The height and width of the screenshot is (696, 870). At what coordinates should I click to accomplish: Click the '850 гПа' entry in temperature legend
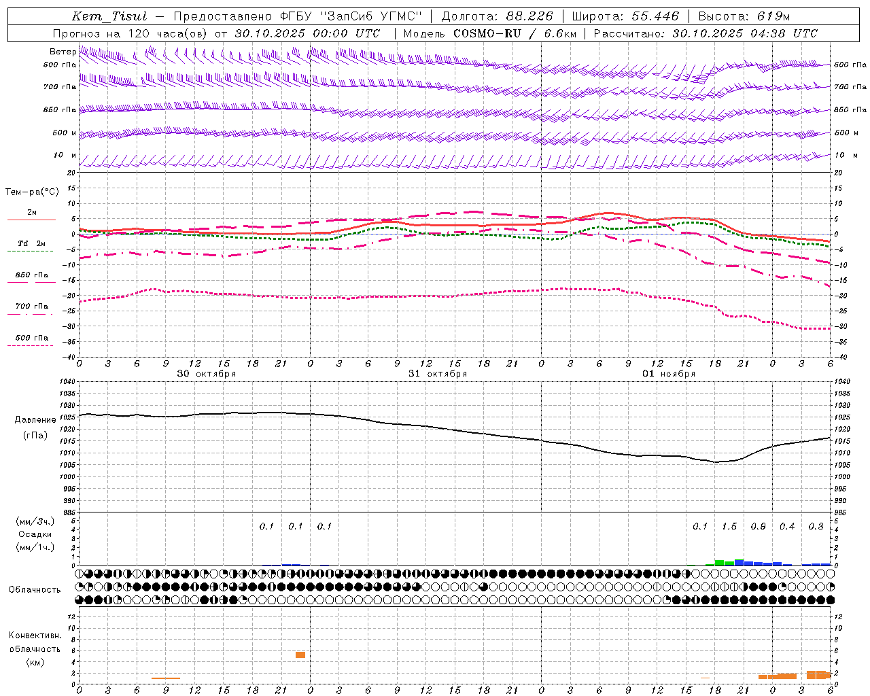click(x=32, y=275)
